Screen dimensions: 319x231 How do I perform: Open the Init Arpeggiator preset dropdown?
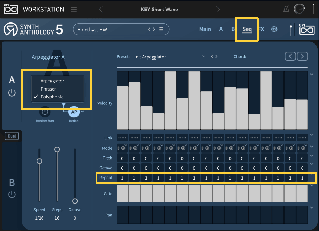pos(204,56)
